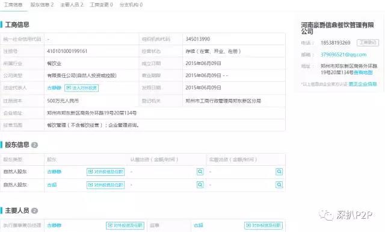Click the 379696521@qq.com email link

pyautogui.click(x=343, y=55)
